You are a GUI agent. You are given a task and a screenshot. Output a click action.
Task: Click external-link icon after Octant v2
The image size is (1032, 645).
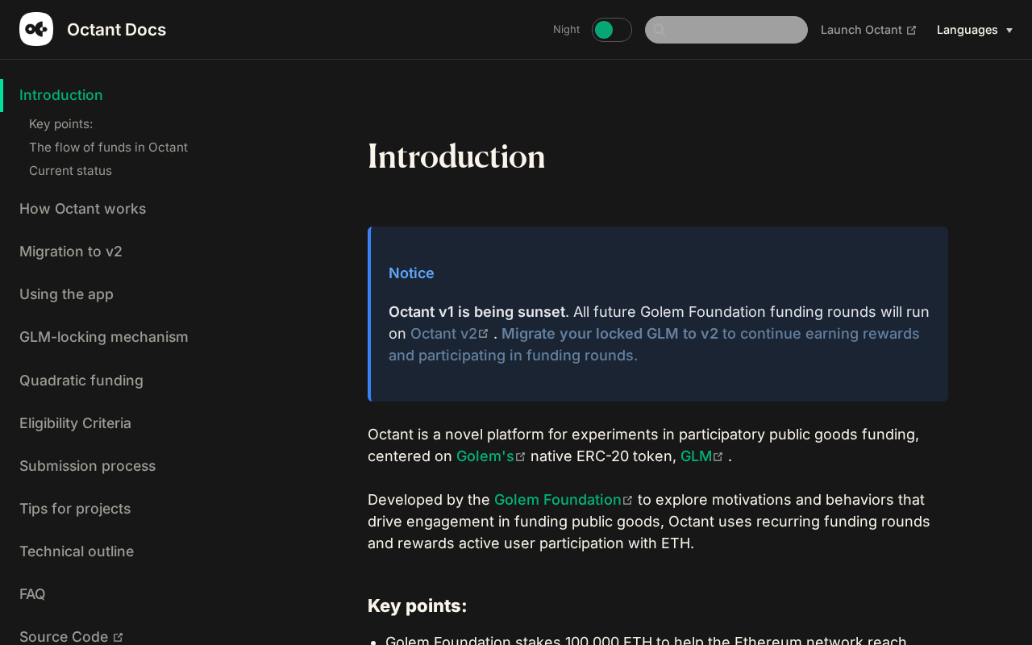[x=484, y=334]
